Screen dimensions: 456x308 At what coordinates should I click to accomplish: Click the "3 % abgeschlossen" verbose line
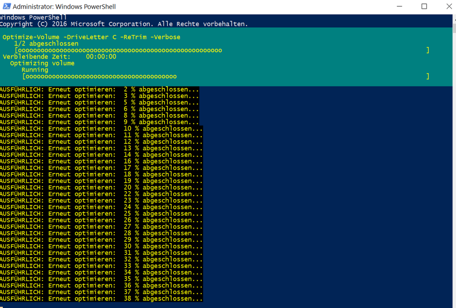99,96
